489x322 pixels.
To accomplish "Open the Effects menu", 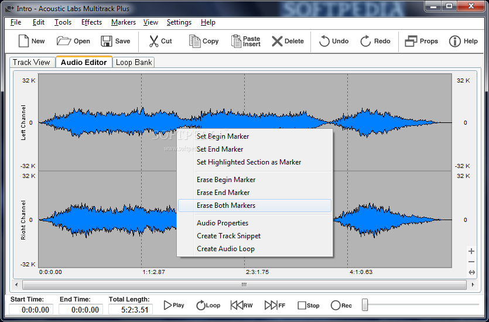I will coord(91,22).
